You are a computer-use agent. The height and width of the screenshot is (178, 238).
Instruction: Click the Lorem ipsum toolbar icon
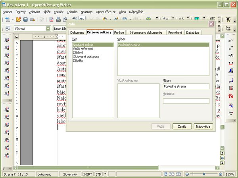pos(228,28)
